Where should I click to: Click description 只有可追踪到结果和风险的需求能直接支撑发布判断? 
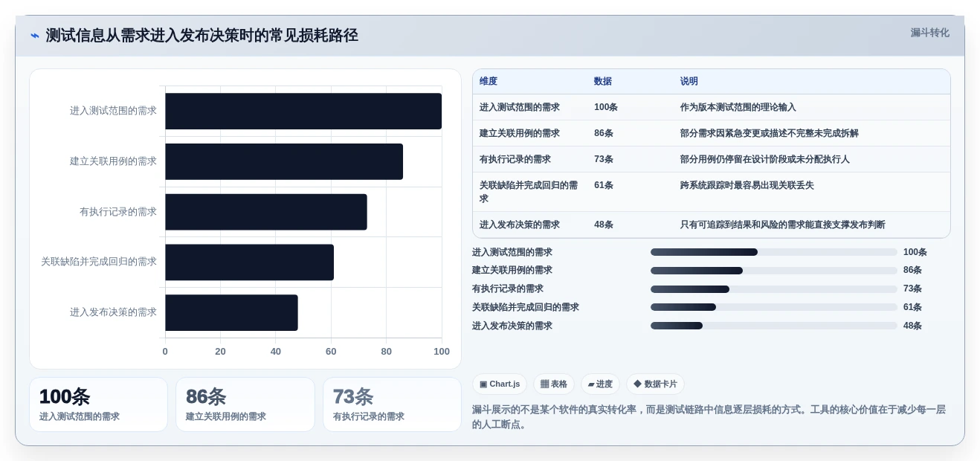(783, 225)
